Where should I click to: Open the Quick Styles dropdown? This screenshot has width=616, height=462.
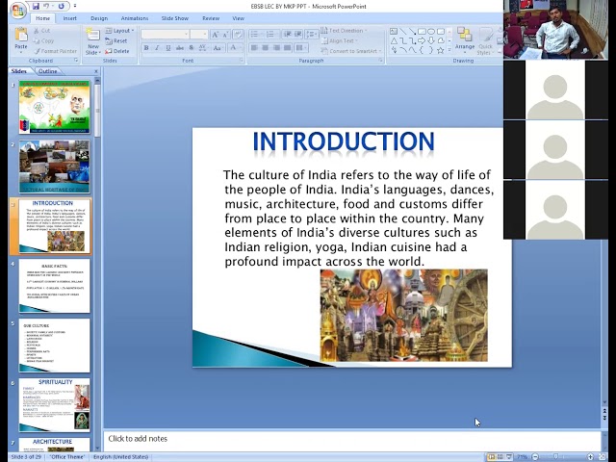pyautogui.click(x=485, y=41)
